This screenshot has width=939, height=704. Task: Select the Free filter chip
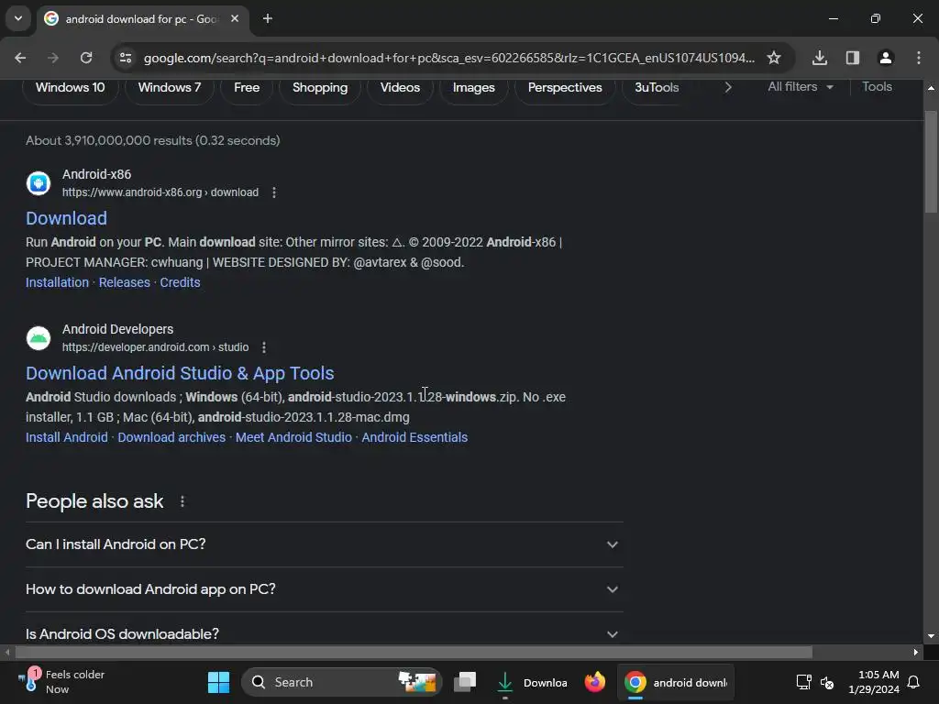pos(247,87)
